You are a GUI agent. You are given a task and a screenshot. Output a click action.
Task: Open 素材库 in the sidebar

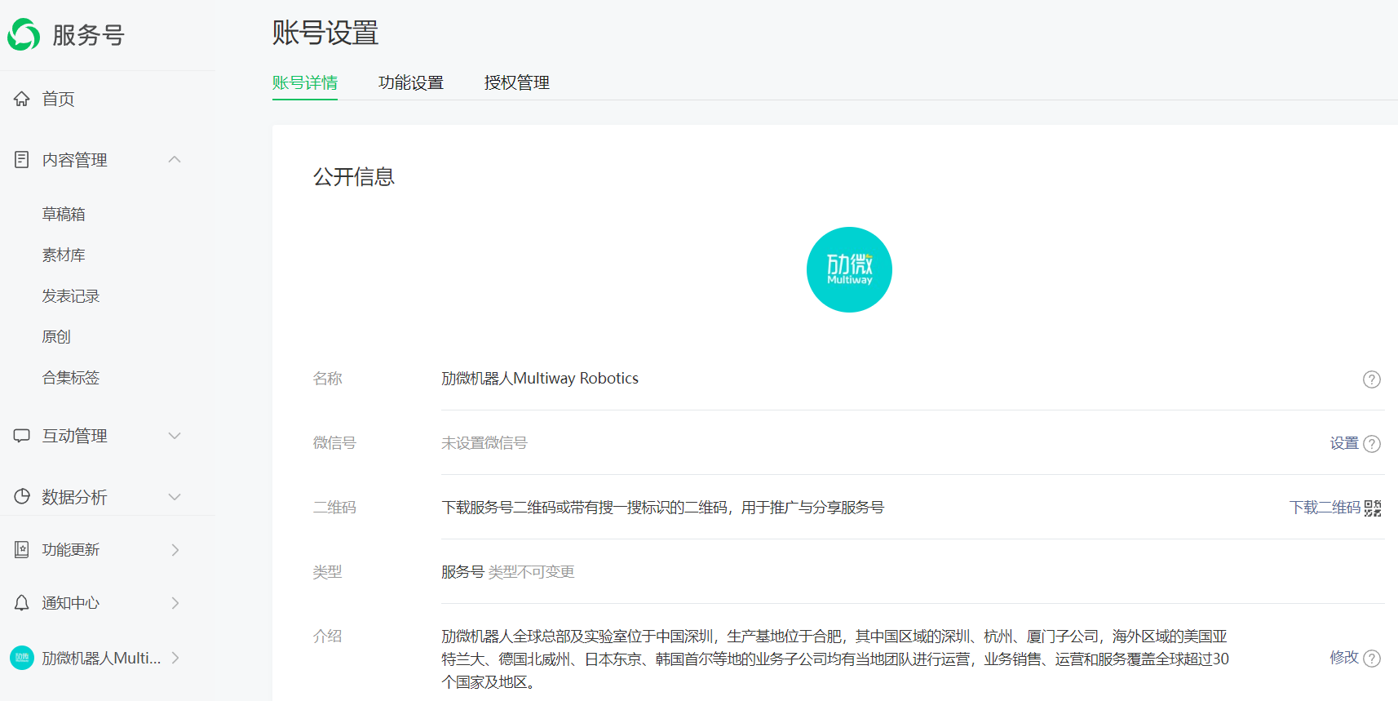pos(64,255)
